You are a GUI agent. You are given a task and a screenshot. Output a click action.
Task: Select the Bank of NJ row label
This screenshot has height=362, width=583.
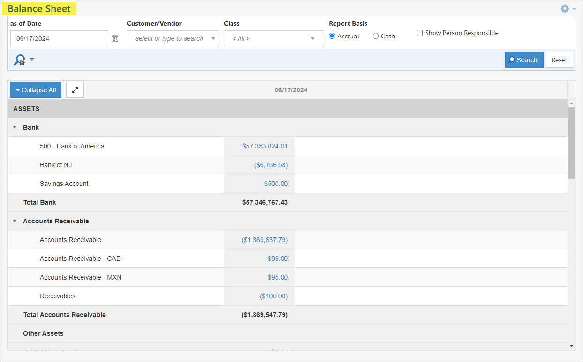pos(56,165)
